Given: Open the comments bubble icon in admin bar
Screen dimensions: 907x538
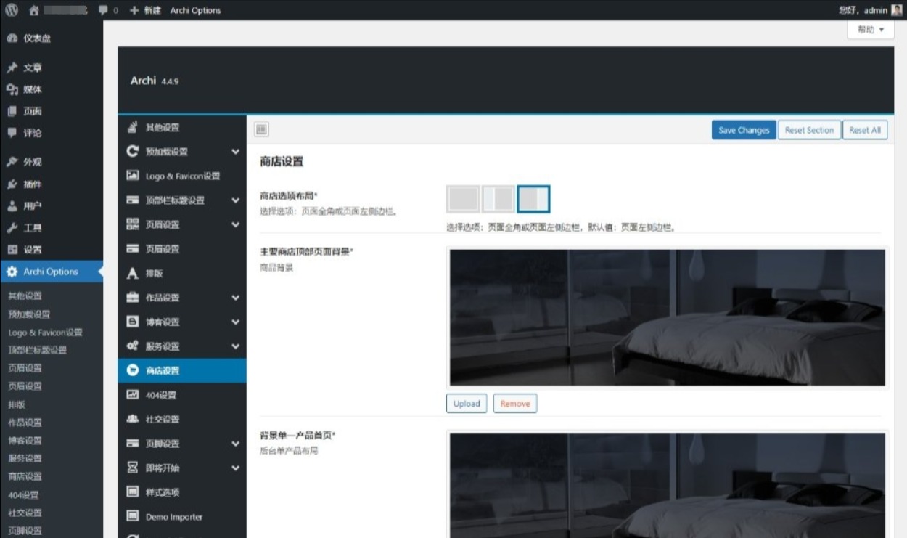Looking at the screenshot, I should [x=103, y=10].
